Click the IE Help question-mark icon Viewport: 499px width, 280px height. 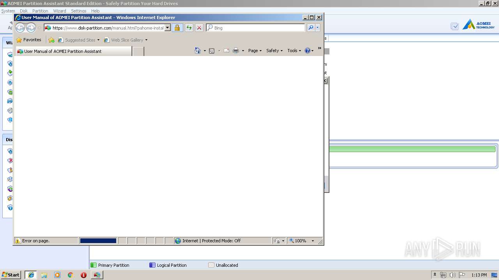pos(308,51)
